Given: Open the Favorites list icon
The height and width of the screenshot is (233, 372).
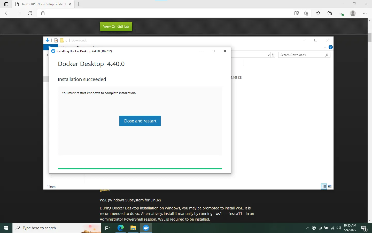Looking at the screenshot, I should pyautogui.click(x=318, y=13).
